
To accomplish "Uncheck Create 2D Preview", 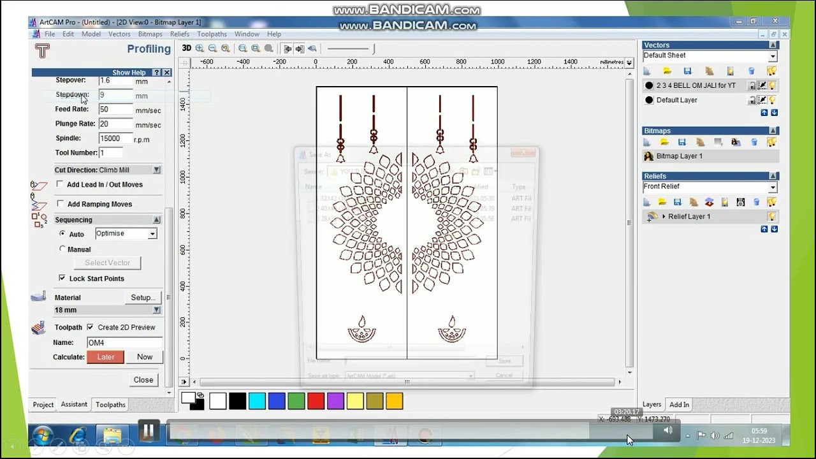I will 90,327.
